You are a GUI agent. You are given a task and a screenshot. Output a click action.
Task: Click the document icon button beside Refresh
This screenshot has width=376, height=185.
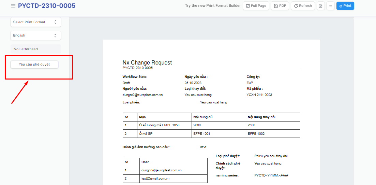point(320,6)
